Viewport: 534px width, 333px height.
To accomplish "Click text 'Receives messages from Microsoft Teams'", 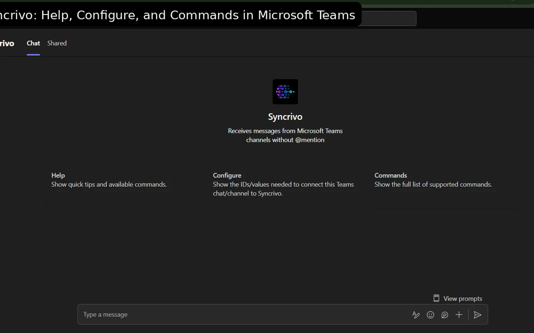I will tap(285, 131).
